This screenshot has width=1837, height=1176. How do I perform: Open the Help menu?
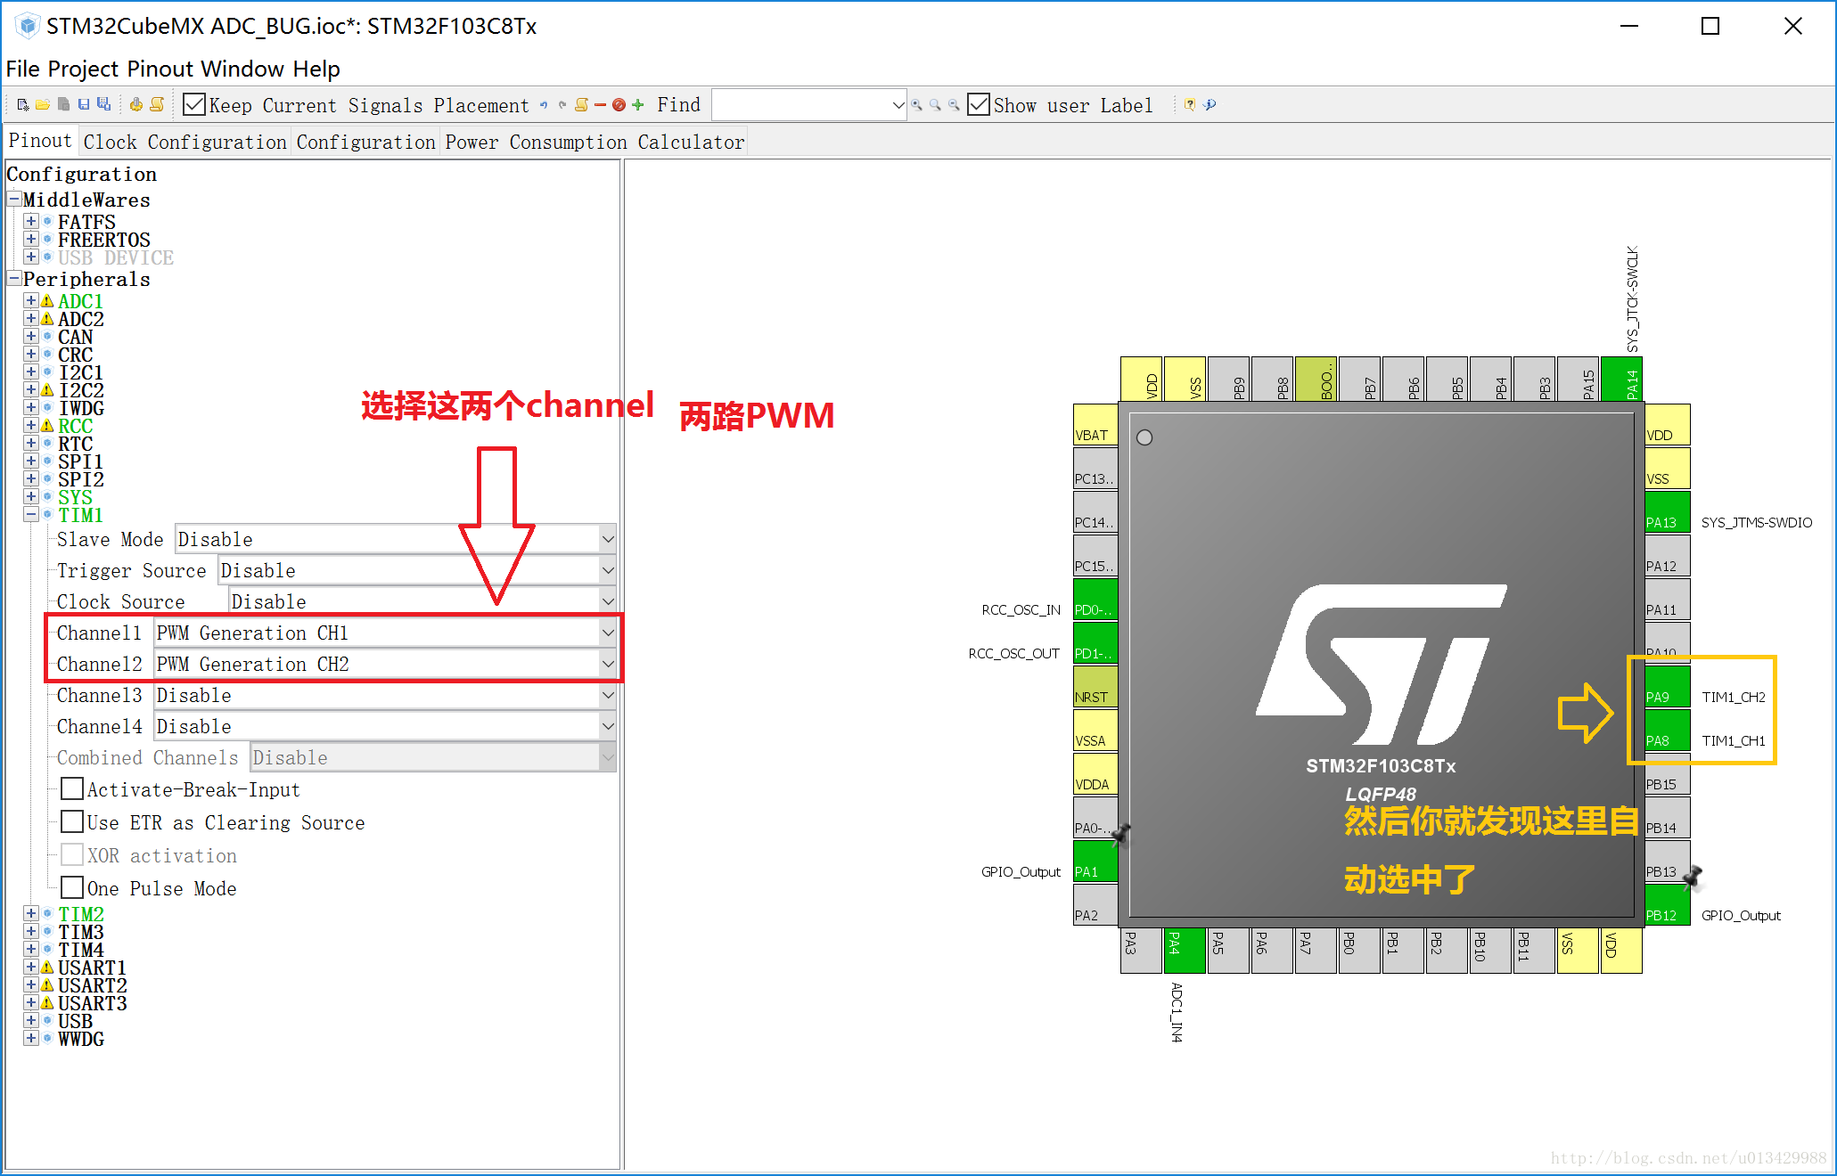(x=316, y=69)
